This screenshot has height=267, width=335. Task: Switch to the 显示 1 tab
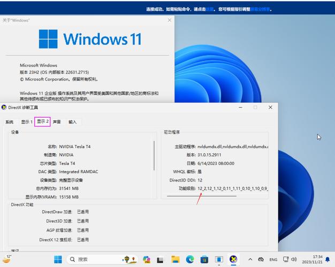[27, 122]
